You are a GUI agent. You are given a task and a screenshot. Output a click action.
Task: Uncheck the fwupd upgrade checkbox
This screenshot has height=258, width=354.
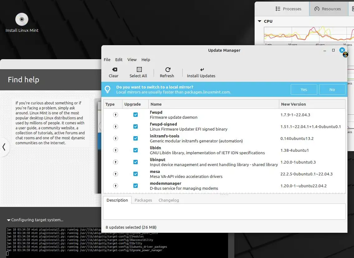(x=136, y=115)
